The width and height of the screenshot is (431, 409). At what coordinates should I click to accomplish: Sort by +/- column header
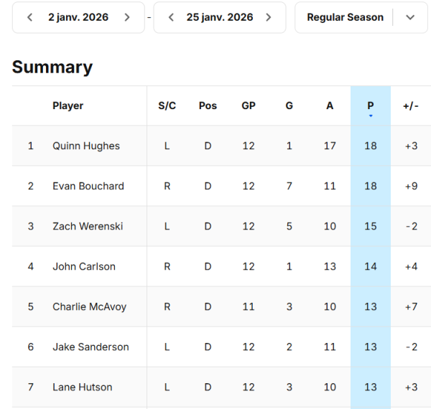[411, 105]
